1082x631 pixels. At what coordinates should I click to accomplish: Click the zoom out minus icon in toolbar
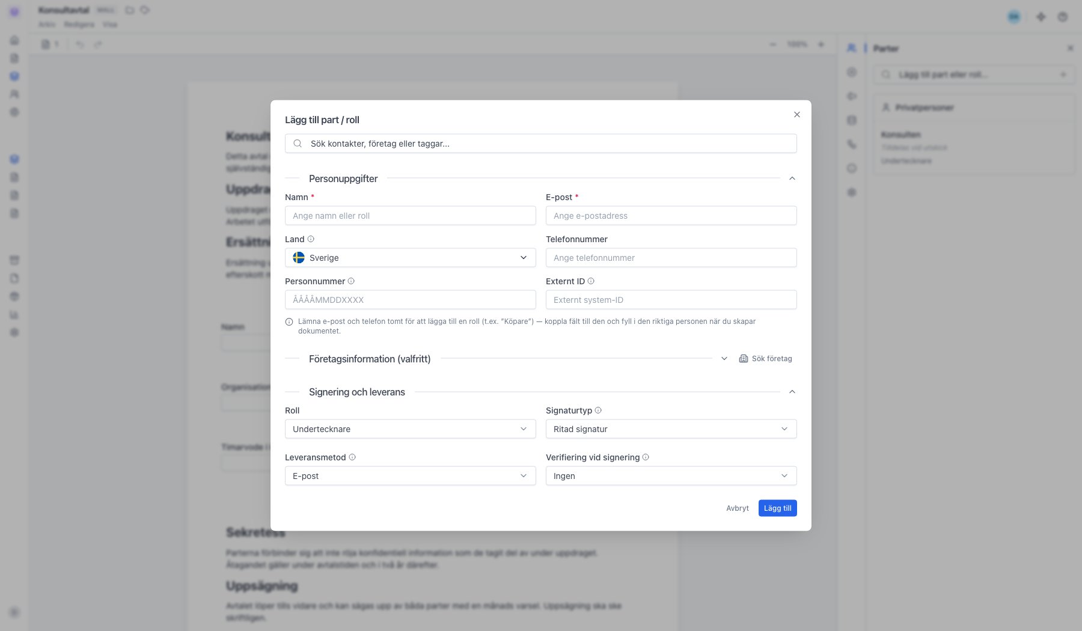[773, 44]
